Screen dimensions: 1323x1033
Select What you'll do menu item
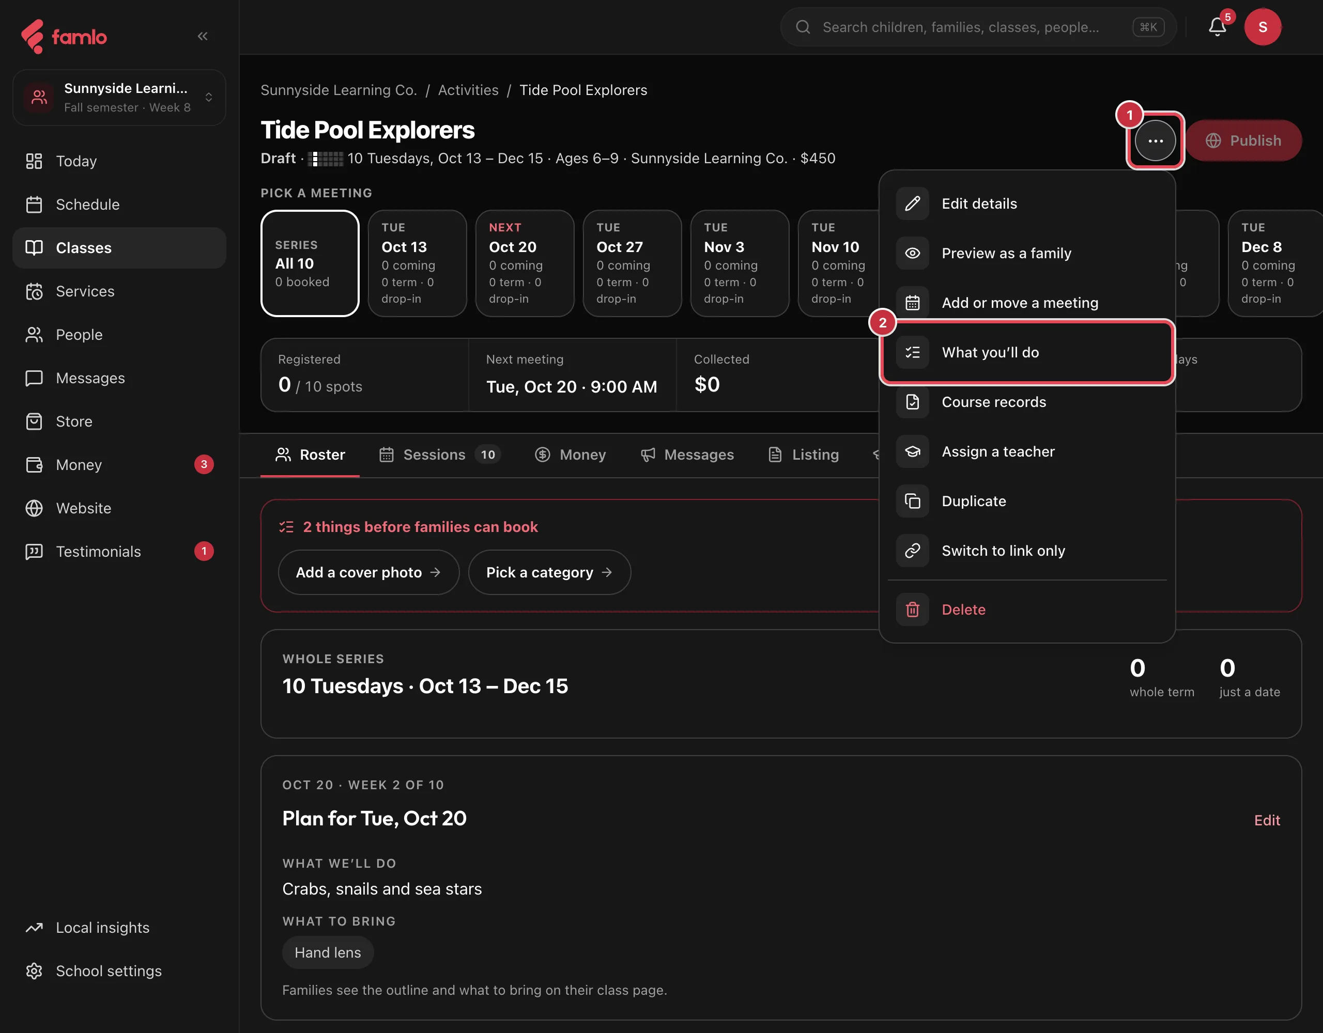1027,352
